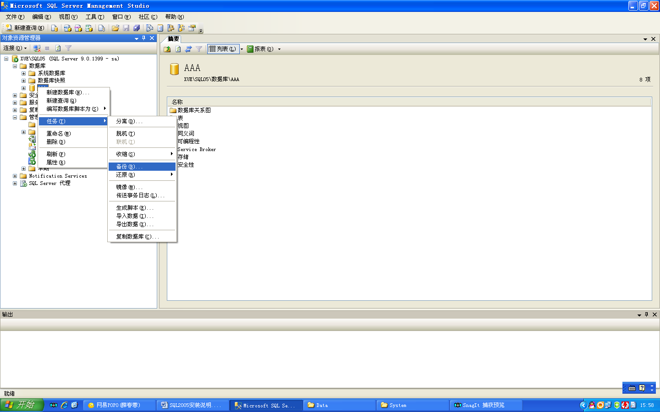Image resolution: width=660 pixels, height=412 pixels.
Task: Select 传送事务日志 in the submenu
Action: pyautogui.click(x=142, y=195)
